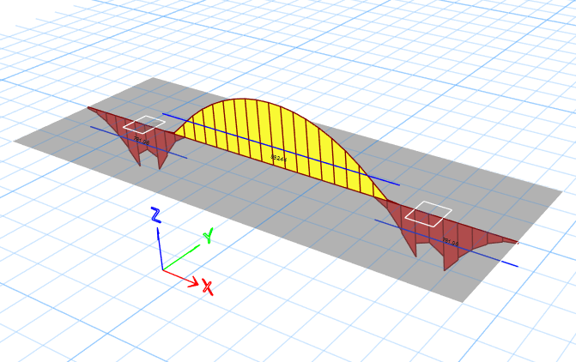Click the peak of the yellow arch
This screenshot has height=362, width=576.
245,100
